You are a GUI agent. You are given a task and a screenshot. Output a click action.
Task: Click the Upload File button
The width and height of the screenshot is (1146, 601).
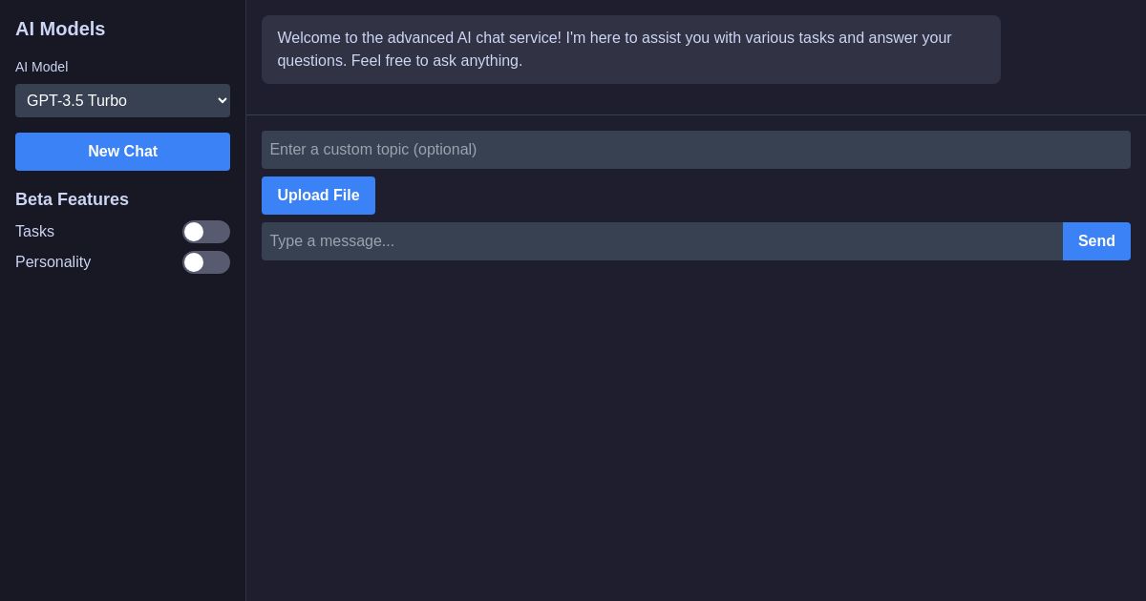pos(318,196)
